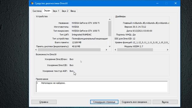
Task: Click the Выход button
Action: click(165, 102)
